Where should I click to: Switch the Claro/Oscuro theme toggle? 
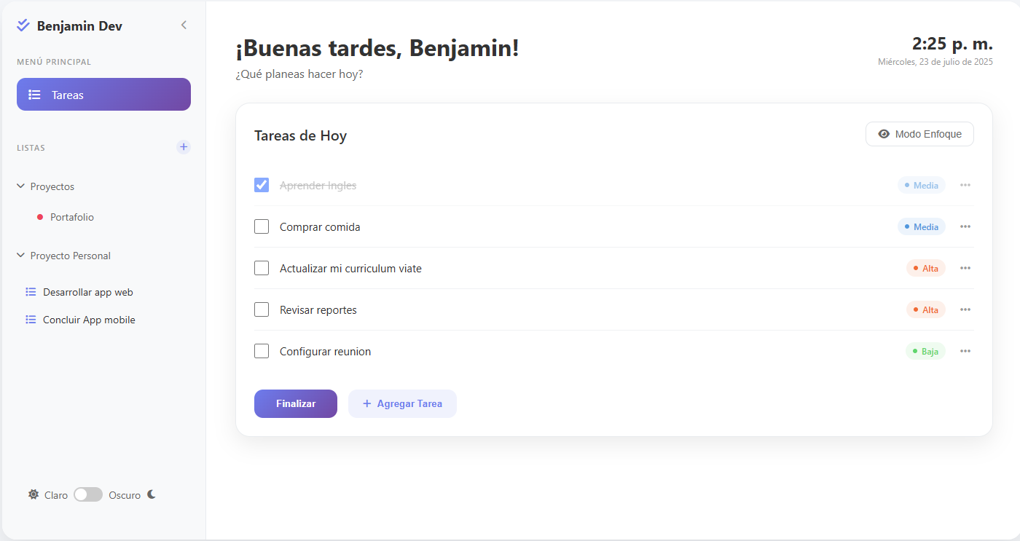pos(88,494)
